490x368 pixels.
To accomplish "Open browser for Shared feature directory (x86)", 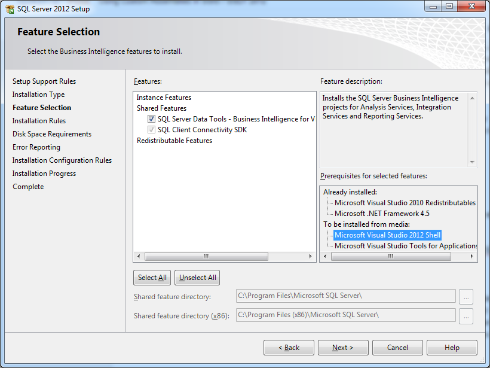I will tap(465, 316).
